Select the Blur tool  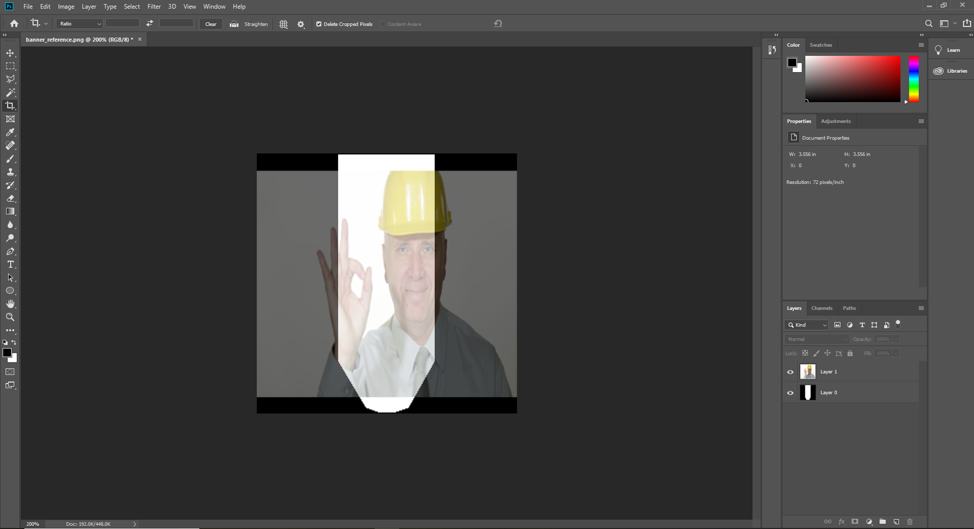(10, 225)
